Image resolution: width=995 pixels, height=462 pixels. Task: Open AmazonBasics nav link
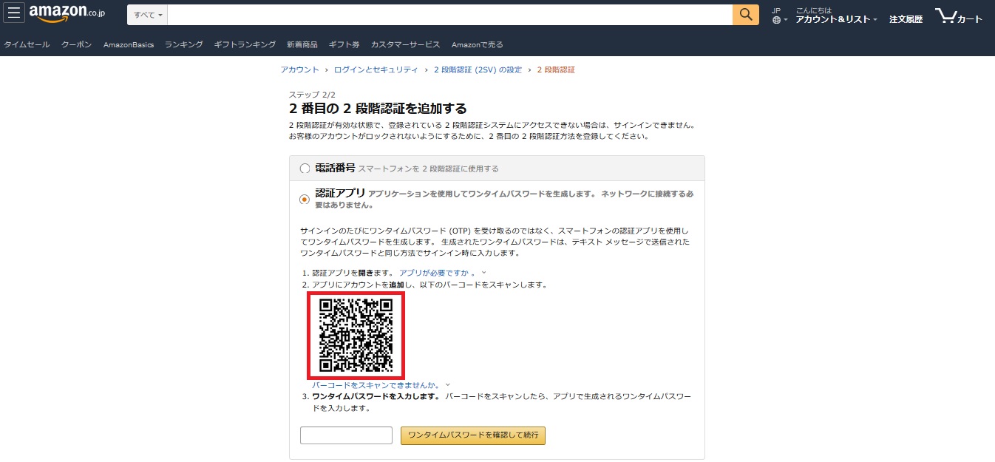coord(129,44)
